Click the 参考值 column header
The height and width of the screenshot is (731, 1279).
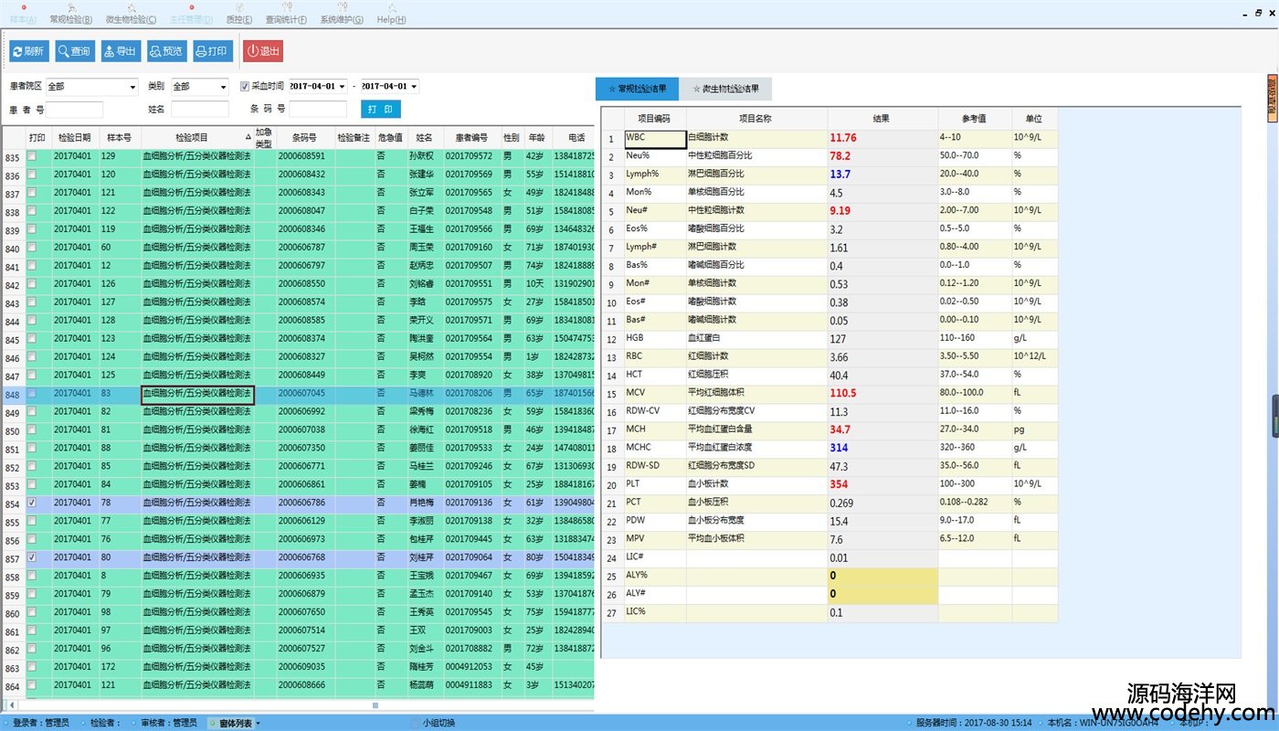point(974,119)
